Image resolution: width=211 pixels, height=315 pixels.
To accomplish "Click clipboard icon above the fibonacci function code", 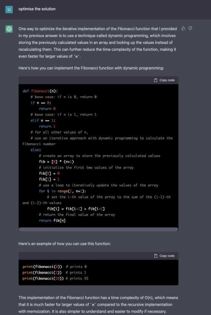I will [156, 80].
